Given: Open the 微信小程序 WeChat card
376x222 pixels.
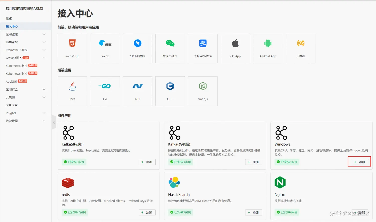Looking at the screenshot, I should click(x=170, y=48).
